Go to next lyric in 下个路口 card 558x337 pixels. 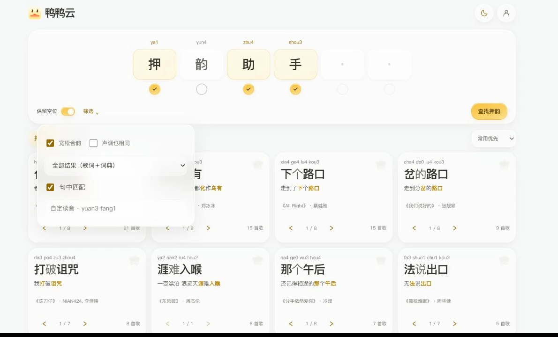[332, 228]
